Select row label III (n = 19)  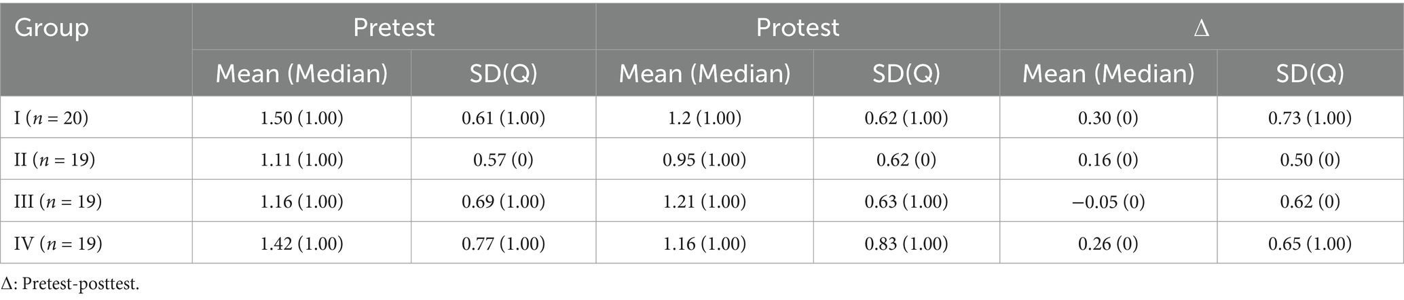click(58, 202)
